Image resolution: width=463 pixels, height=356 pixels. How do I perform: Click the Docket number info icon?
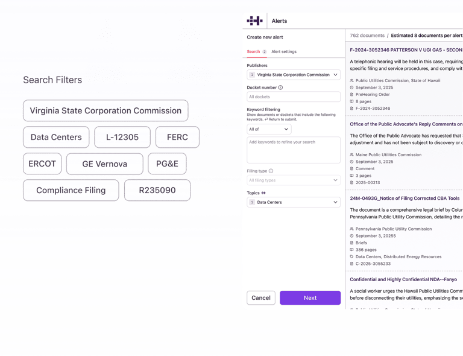[x=280, y=87]
